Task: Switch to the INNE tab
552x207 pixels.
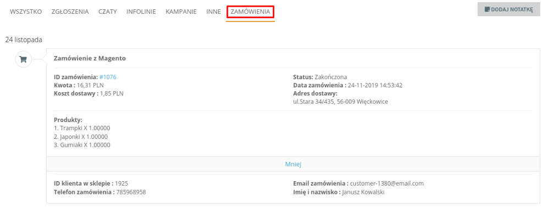Action: pos(214,12)
